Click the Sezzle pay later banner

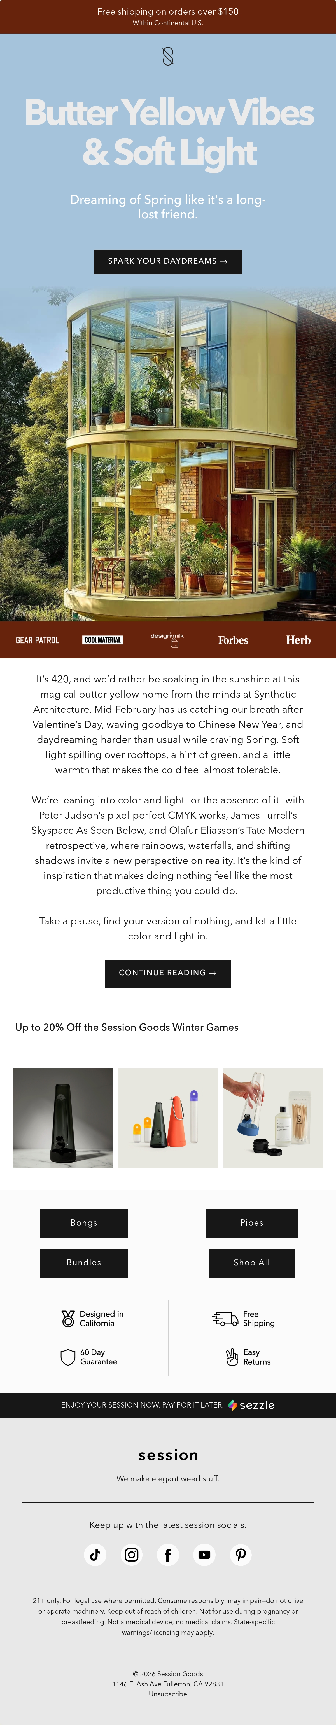click(x=168, y=1405)
